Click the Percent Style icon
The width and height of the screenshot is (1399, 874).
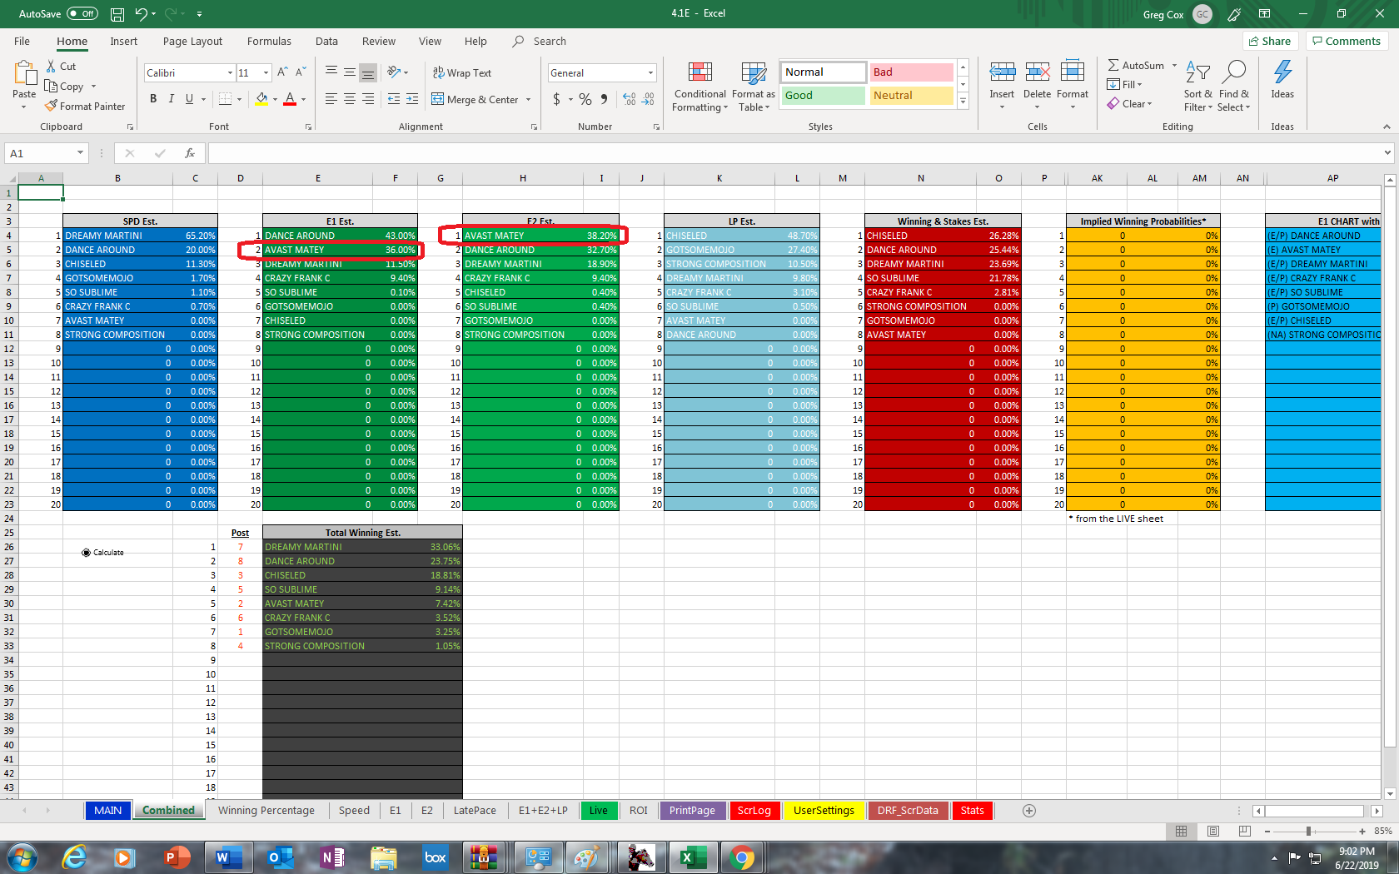click(x=585, y=99)
